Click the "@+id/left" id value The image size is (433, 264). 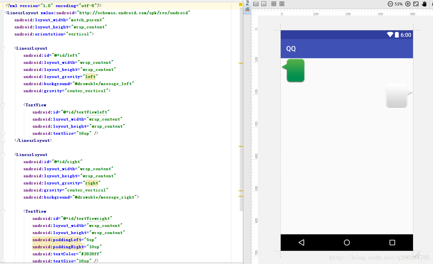point(66,55)
